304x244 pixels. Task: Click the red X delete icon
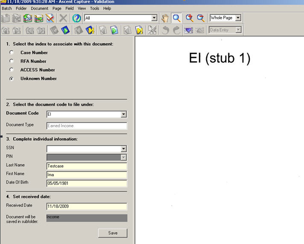[x=63, y=18]
